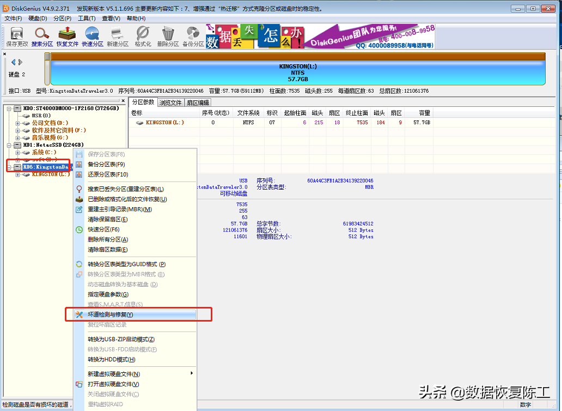
Task: Choose 删除所有分区(A) entry
Action: pos(136,240)
